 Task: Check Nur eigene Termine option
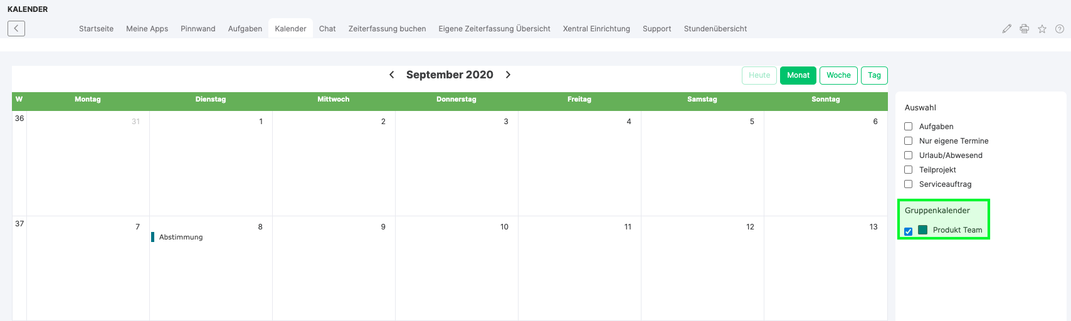pos(908,141)
